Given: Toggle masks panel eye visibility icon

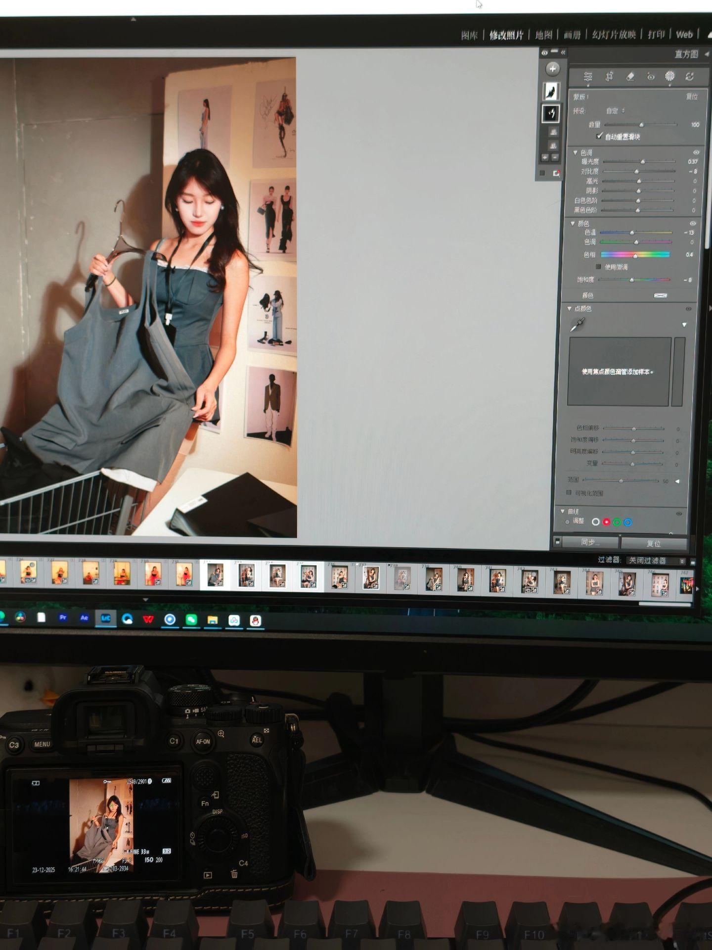Looking at the screenshot, I should [544, 52].
